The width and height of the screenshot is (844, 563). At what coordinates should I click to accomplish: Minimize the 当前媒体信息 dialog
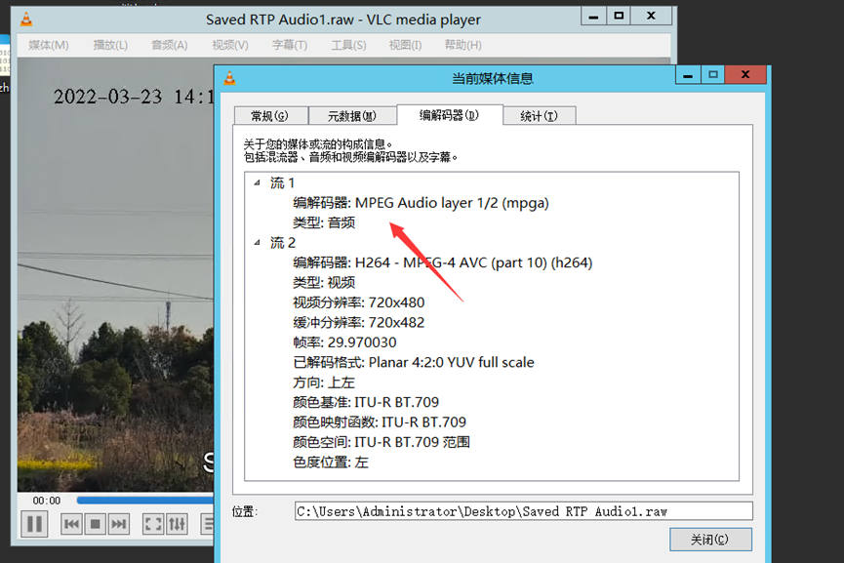pyautogui.click(x=688, y=75)
